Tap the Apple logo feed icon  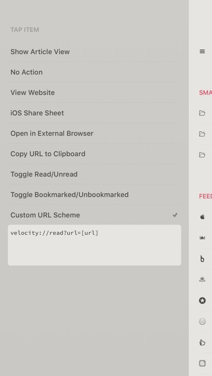[202, 217]
